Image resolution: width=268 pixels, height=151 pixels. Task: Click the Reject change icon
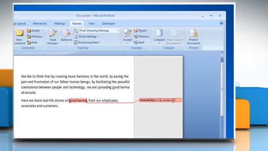tap(136, 31)
